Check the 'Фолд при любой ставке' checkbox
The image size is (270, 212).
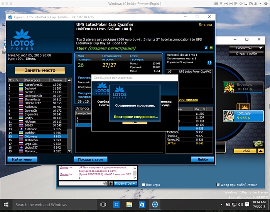click(x=218, y=185)
